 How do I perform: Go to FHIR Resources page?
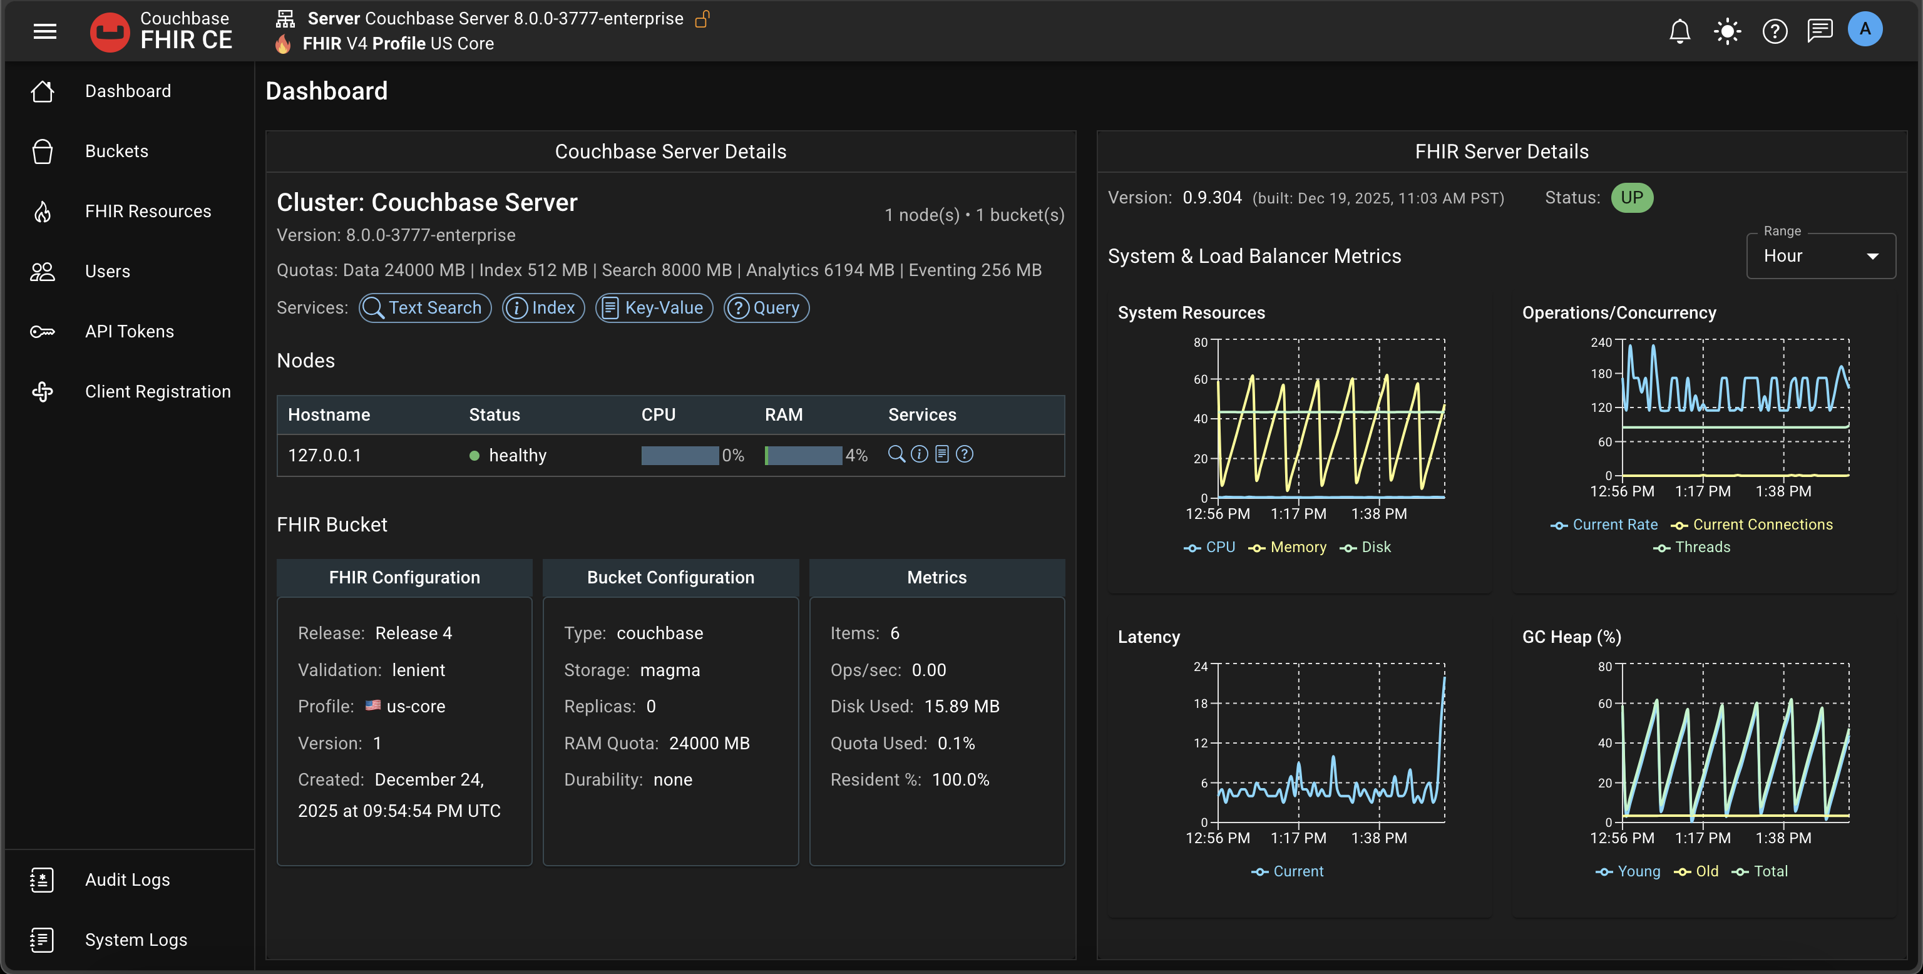148,211
